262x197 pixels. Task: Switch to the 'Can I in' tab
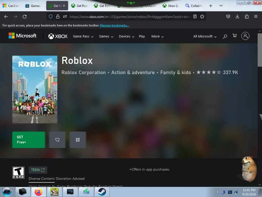[11, 6]
